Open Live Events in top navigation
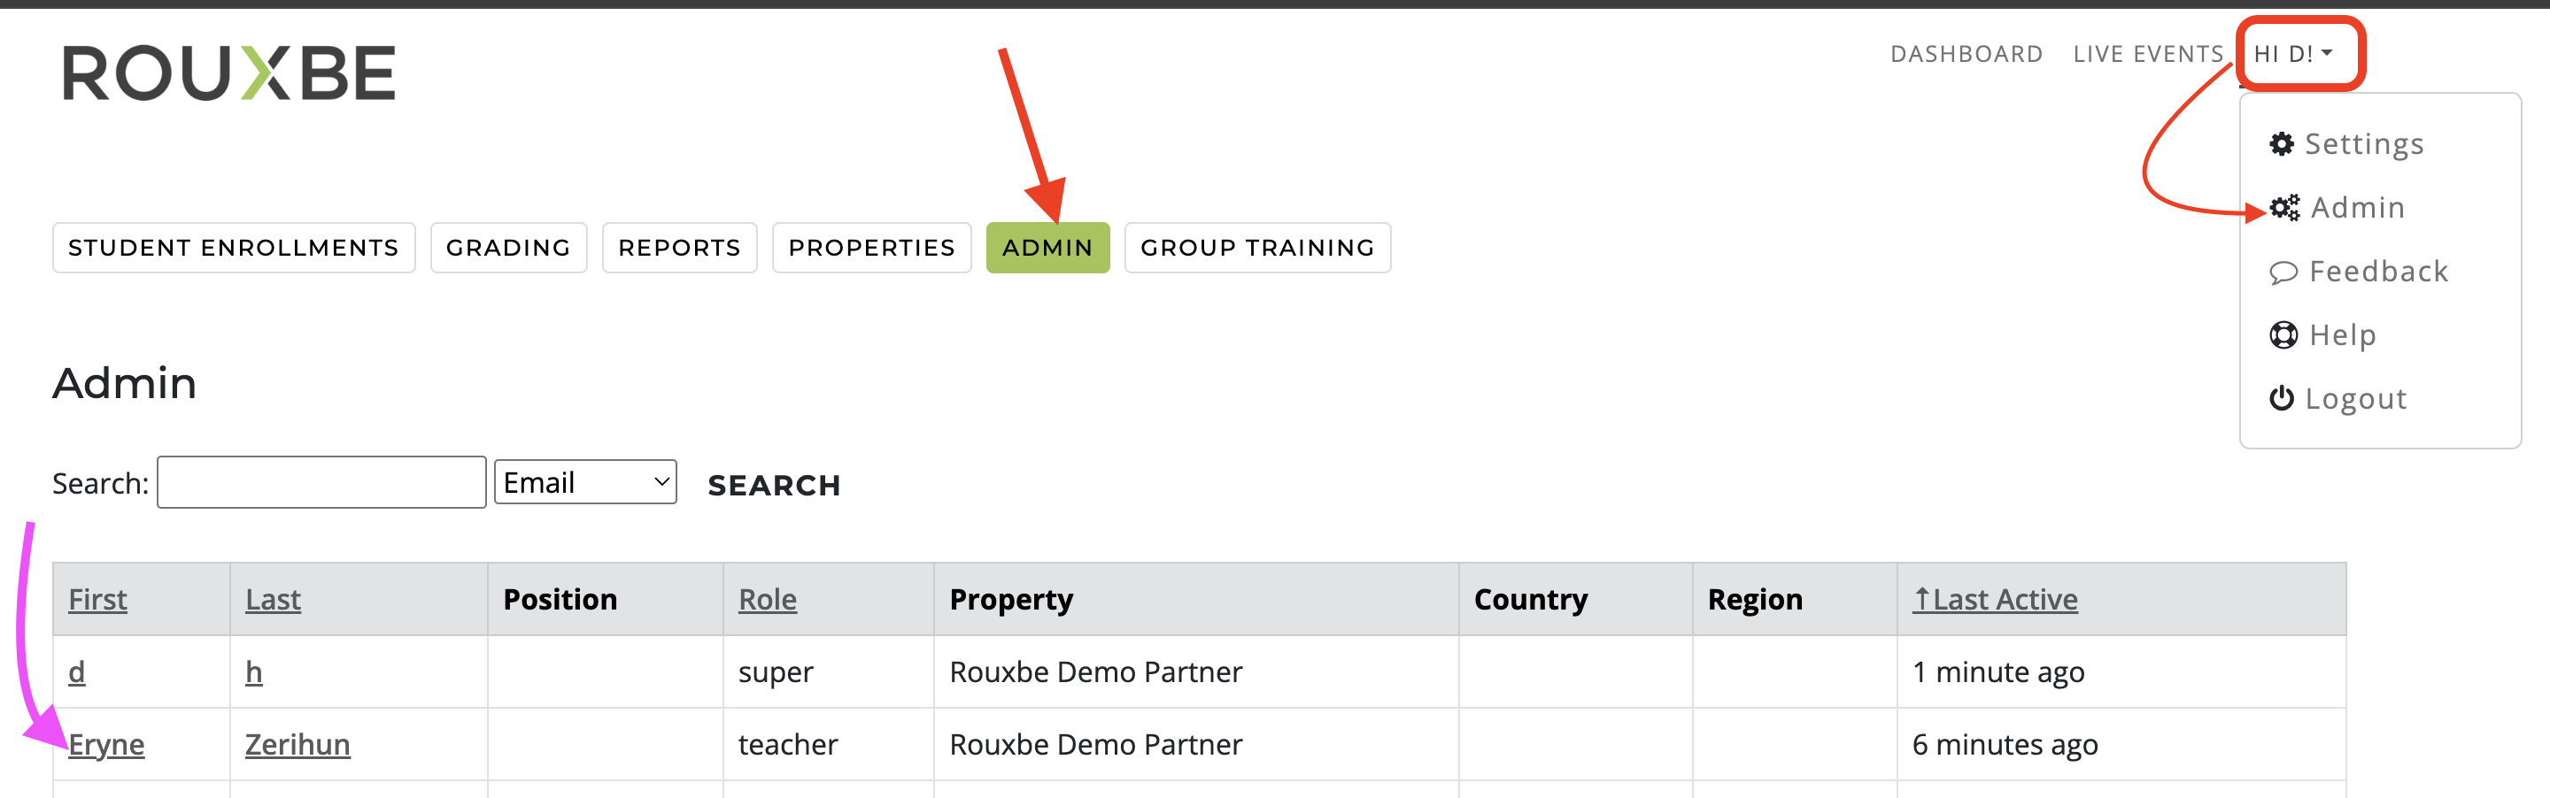2550x798 pixels. (x=2148, y=53)
